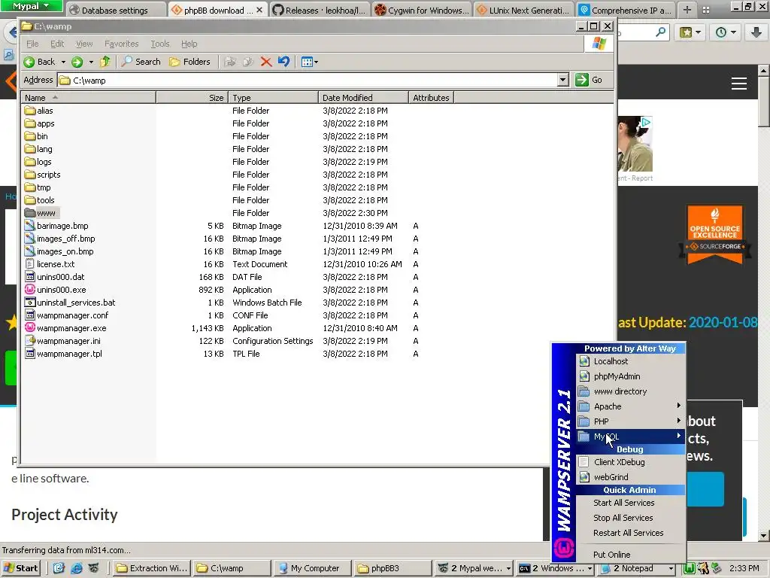Expand the Address bar dropdown arrow
The image size is (770, 578).
[x=562, y=80]
